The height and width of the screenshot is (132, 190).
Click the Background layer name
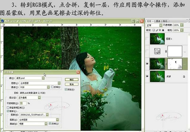[x=168, y=77]
